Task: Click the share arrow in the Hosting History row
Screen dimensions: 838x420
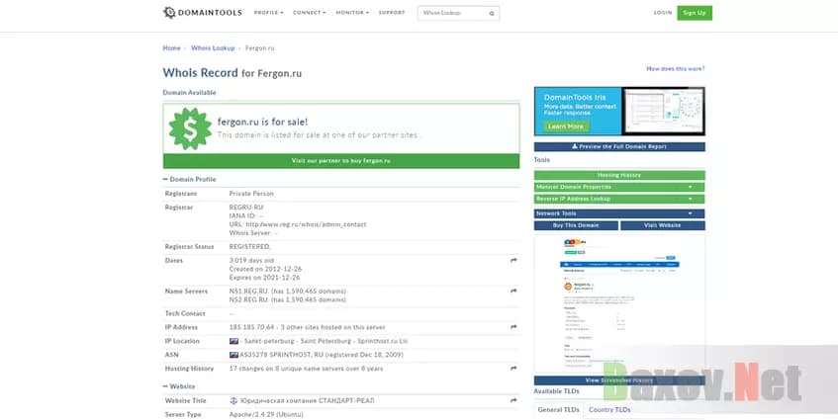Action: [513, 368]
